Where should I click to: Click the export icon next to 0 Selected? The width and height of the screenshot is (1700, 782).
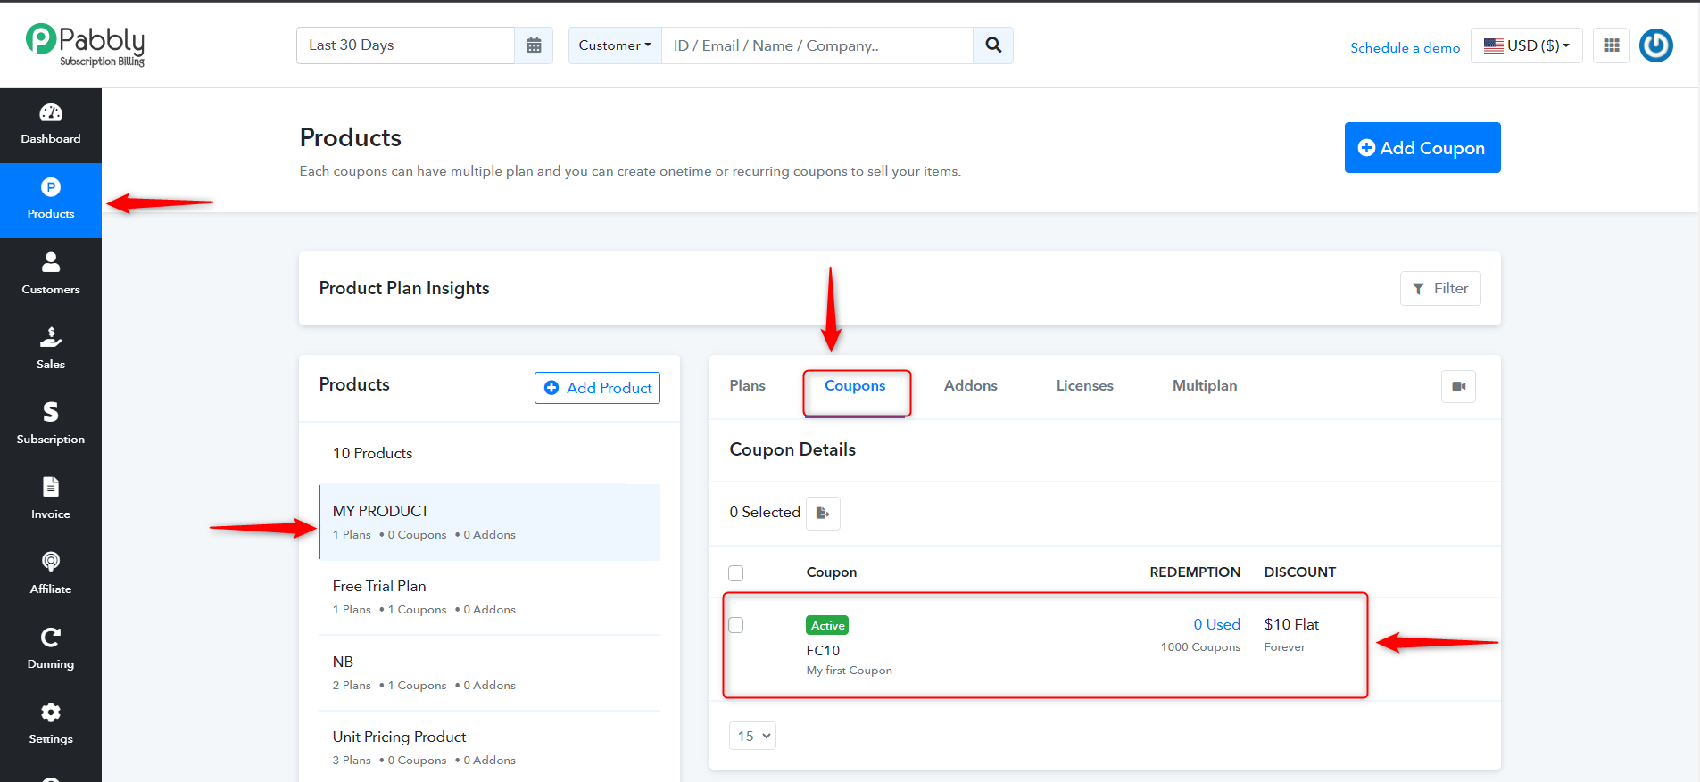(823, 513)
